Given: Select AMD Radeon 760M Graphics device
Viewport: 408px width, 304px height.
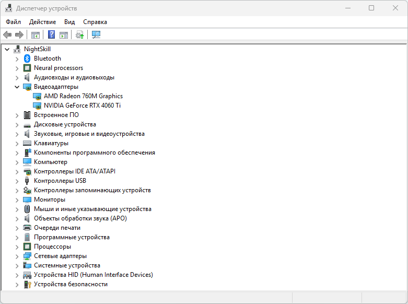Looking at the screenshot, I should 83,96.
